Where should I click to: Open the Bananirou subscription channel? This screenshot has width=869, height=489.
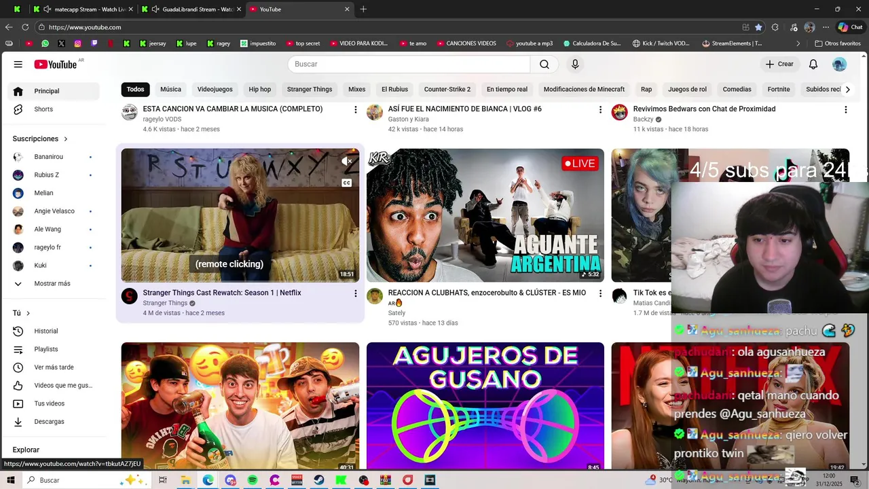click(54, 157)
